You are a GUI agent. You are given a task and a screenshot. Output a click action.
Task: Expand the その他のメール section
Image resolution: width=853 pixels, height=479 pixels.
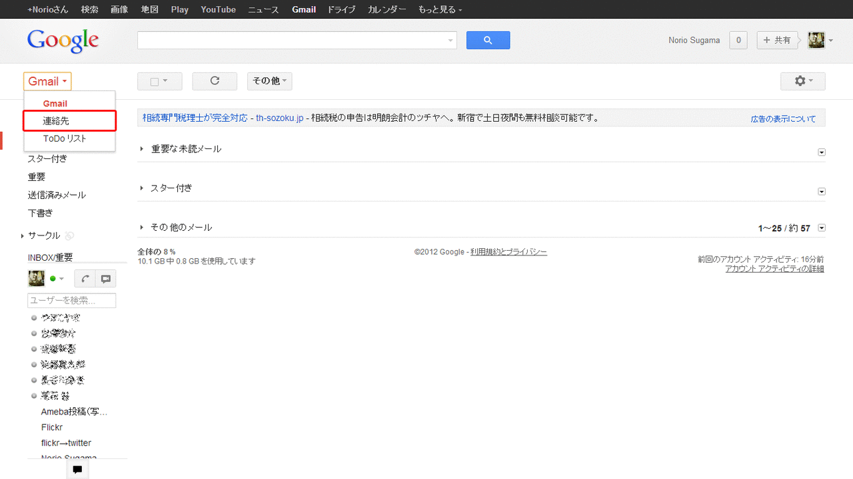point(142,228)
